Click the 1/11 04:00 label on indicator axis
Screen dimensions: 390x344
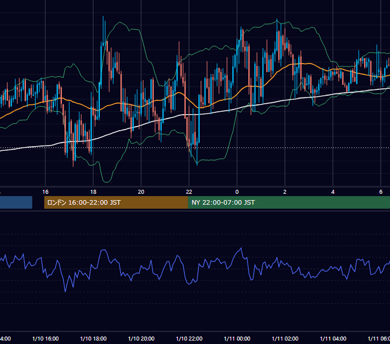coord(333,339)
